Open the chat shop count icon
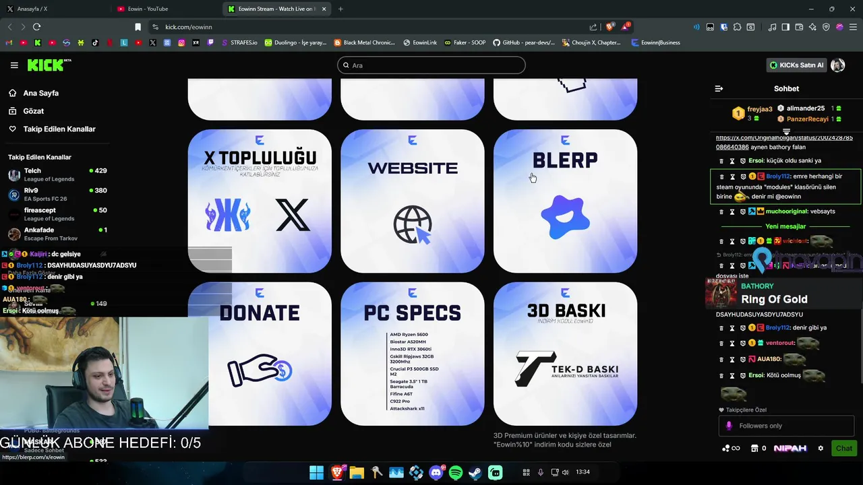Screen dimensions: 863x485 758,448
